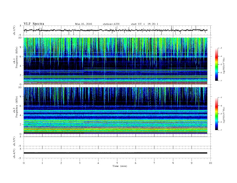Click the ch.2 spectrogram color scale bar
Screen dimensions: 237x183
click(216, 114)
